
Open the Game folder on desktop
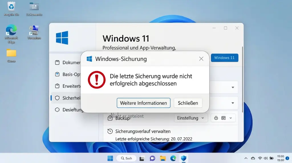click(11, 55)
